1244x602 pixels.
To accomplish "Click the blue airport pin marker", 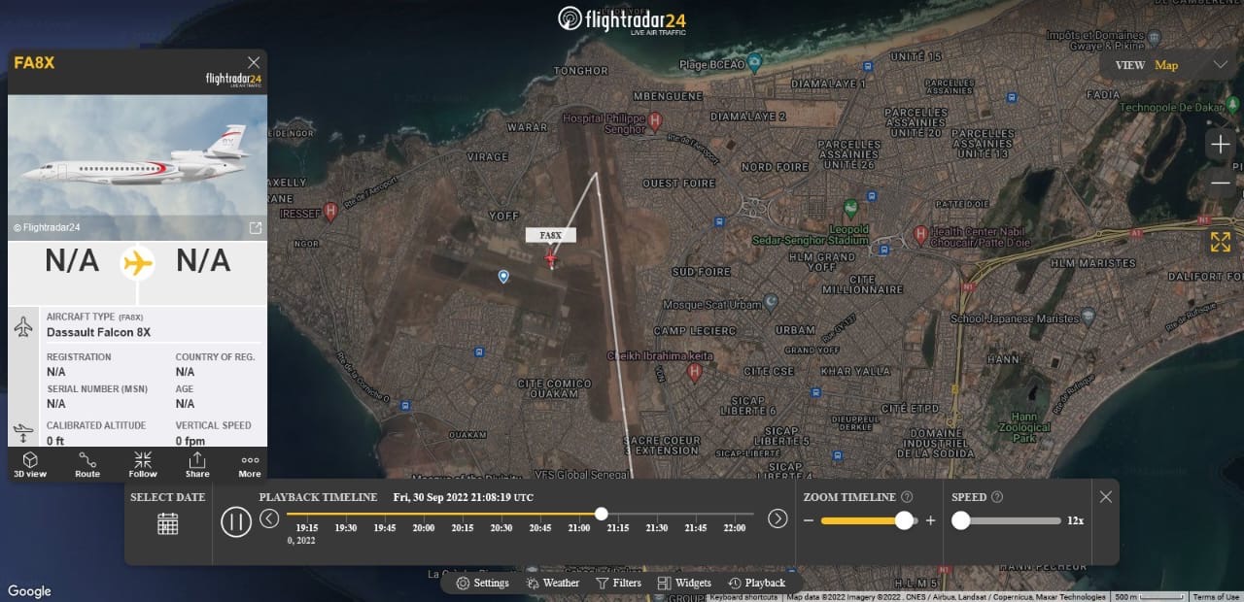I will click(x=503, y=277).
